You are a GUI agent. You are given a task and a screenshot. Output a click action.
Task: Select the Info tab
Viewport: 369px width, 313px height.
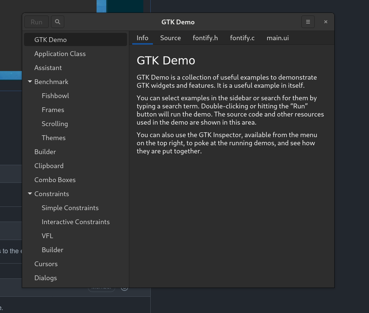(x=142, y=38)
